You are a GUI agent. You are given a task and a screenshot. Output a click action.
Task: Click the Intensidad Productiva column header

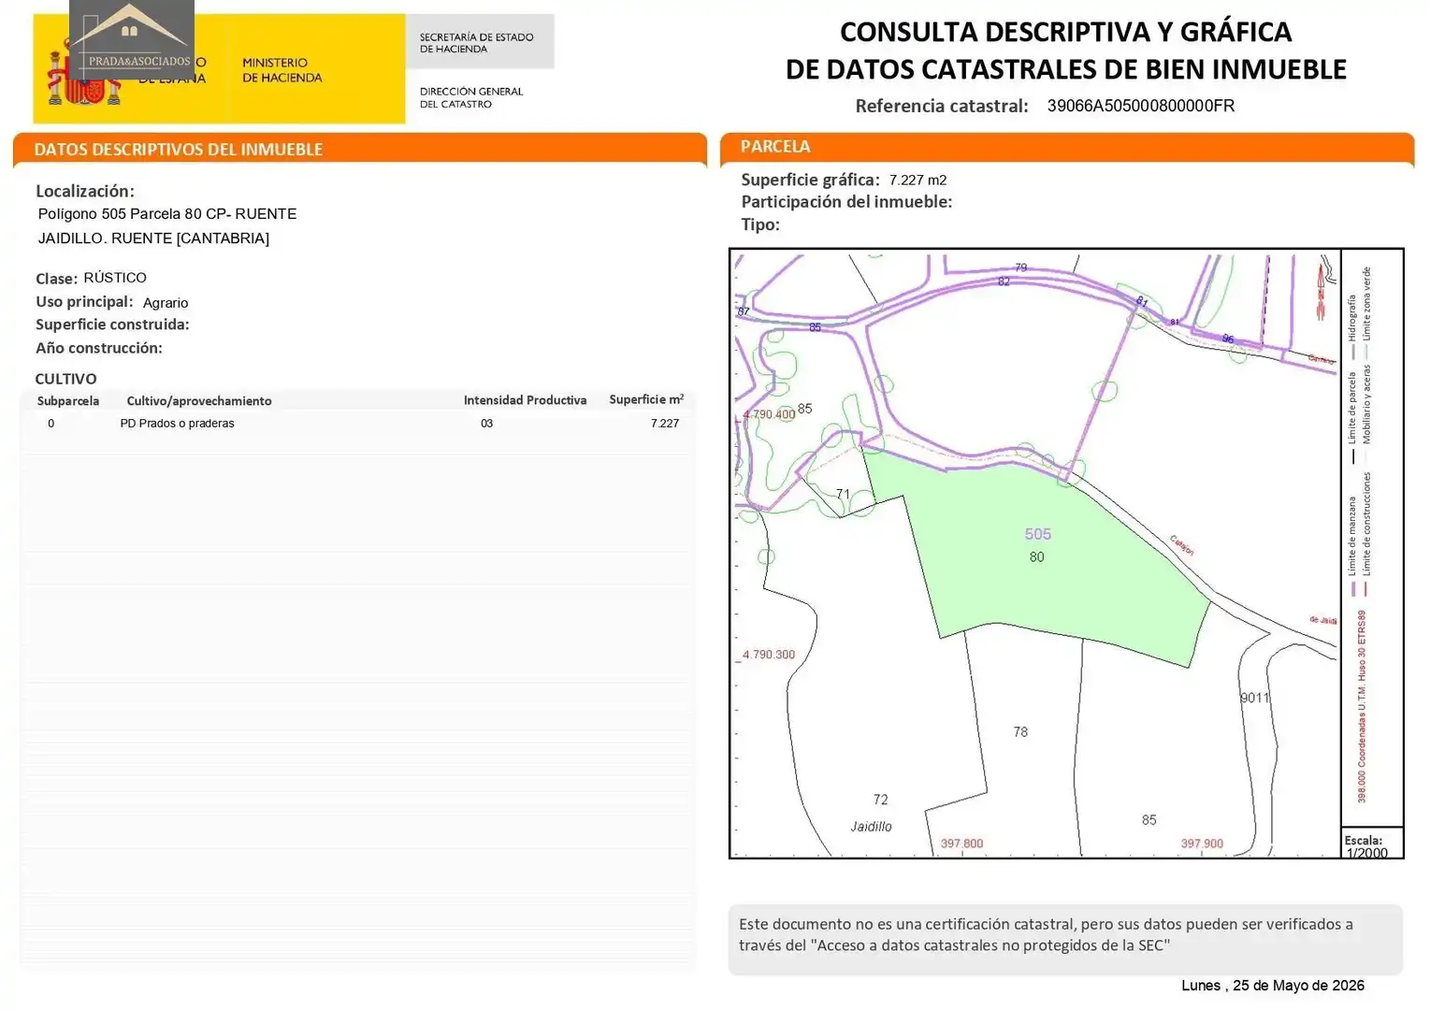(525, 400)
